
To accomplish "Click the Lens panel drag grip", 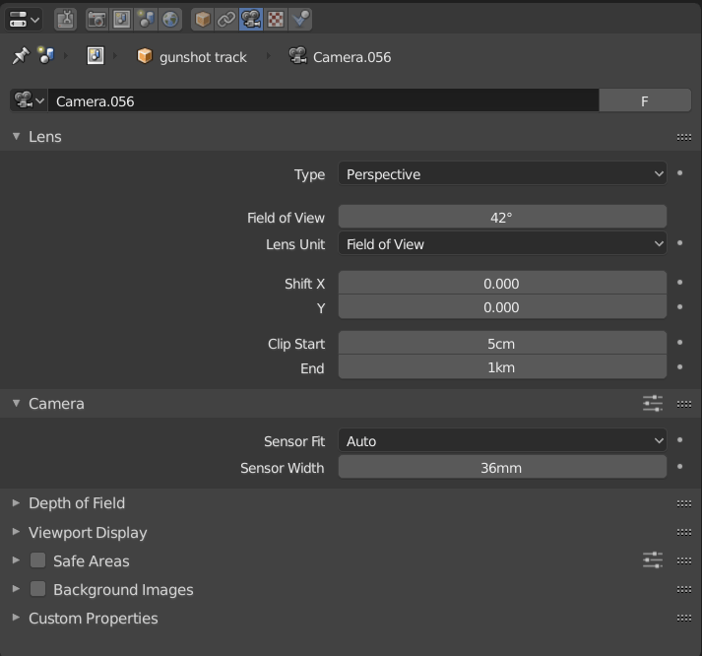I will click(684, 137).
